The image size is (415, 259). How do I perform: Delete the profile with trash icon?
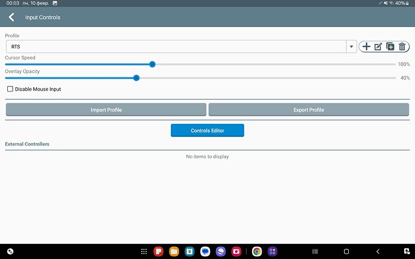click(402, 47)
